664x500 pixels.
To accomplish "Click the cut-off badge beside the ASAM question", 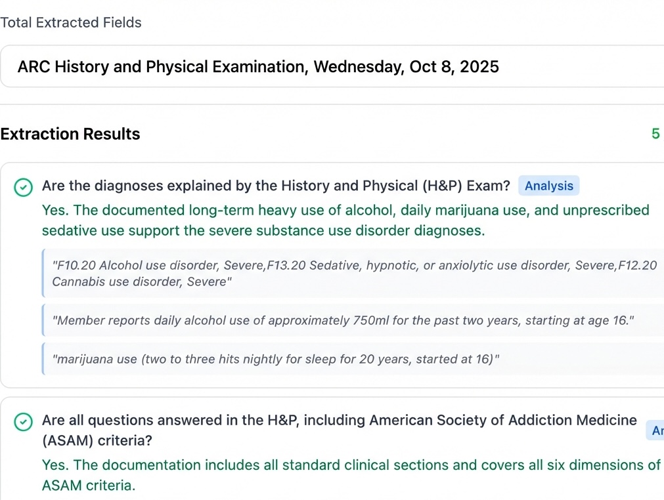I will pos(655,430).
